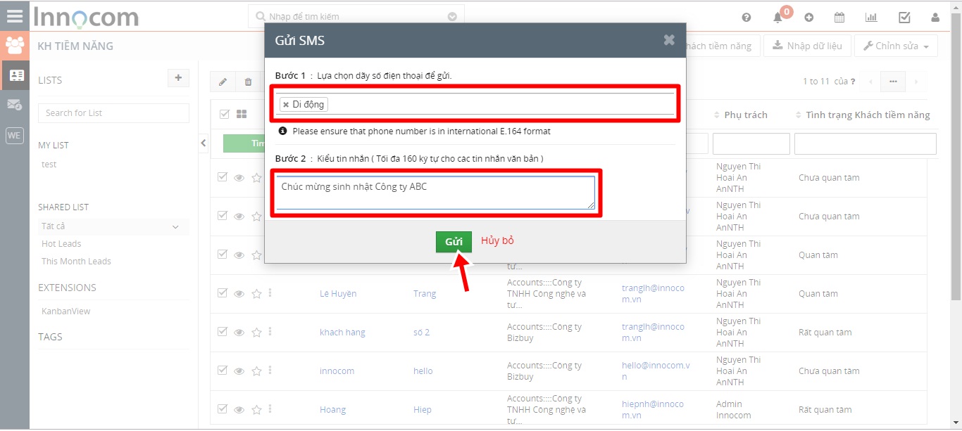962x431 pixels.
Task: Open the notifications bell
Action: click(777, 18)
